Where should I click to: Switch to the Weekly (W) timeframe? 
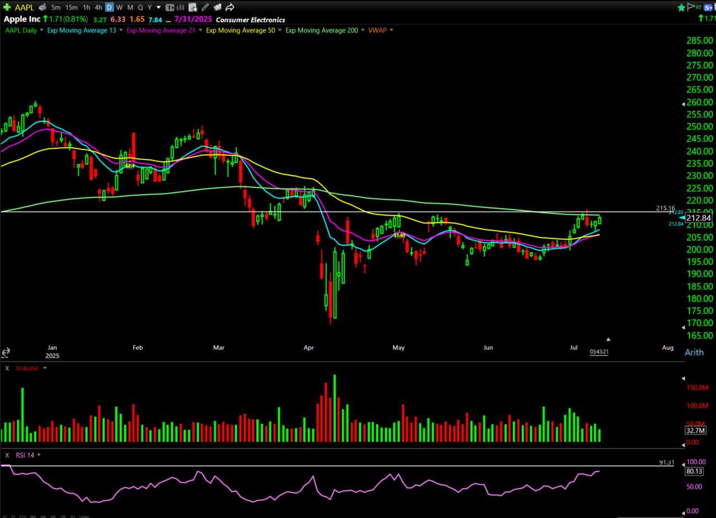click(x=120, y=7)
